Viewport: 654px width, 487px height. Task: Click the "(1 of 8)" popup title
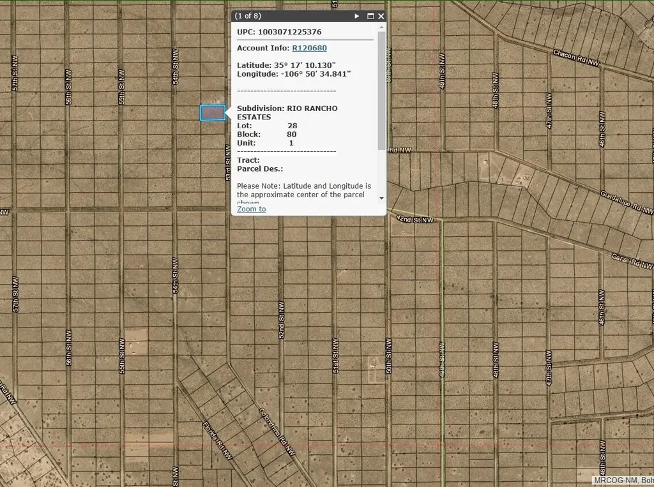pos(248,16)
